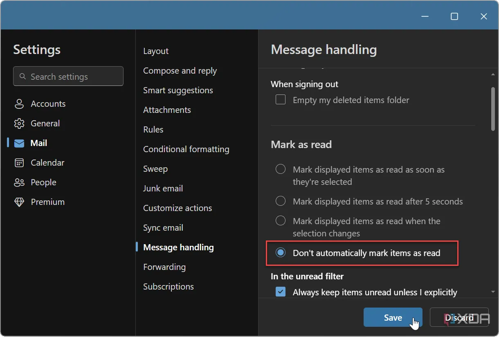Click the General gear icon

point(19,124)
